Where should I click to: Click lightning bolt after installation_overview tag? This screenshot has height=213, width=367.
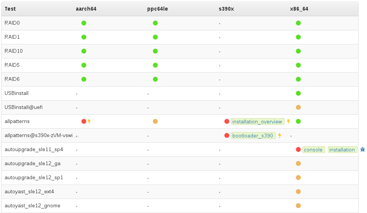pyautogui.click(x=288, y=121)
